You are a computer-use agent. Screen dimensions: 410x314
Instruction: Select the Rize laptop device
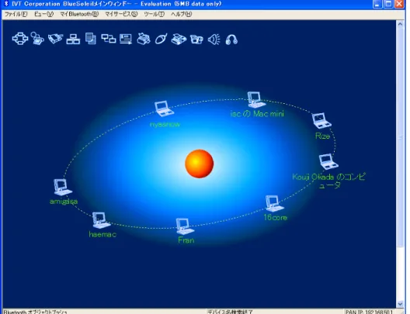point(321,121)
